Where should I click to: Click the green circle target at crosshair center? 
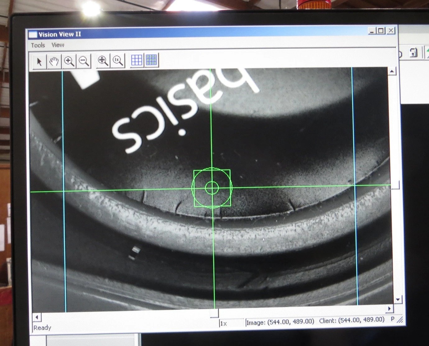pos(212,188)
